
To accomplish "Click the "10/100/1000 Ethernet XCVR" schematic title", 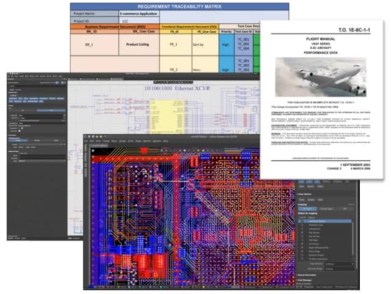I will [177, 88].
